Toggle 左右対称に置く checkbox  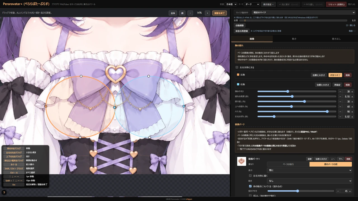pyautogui.click(x=250, y=176)
